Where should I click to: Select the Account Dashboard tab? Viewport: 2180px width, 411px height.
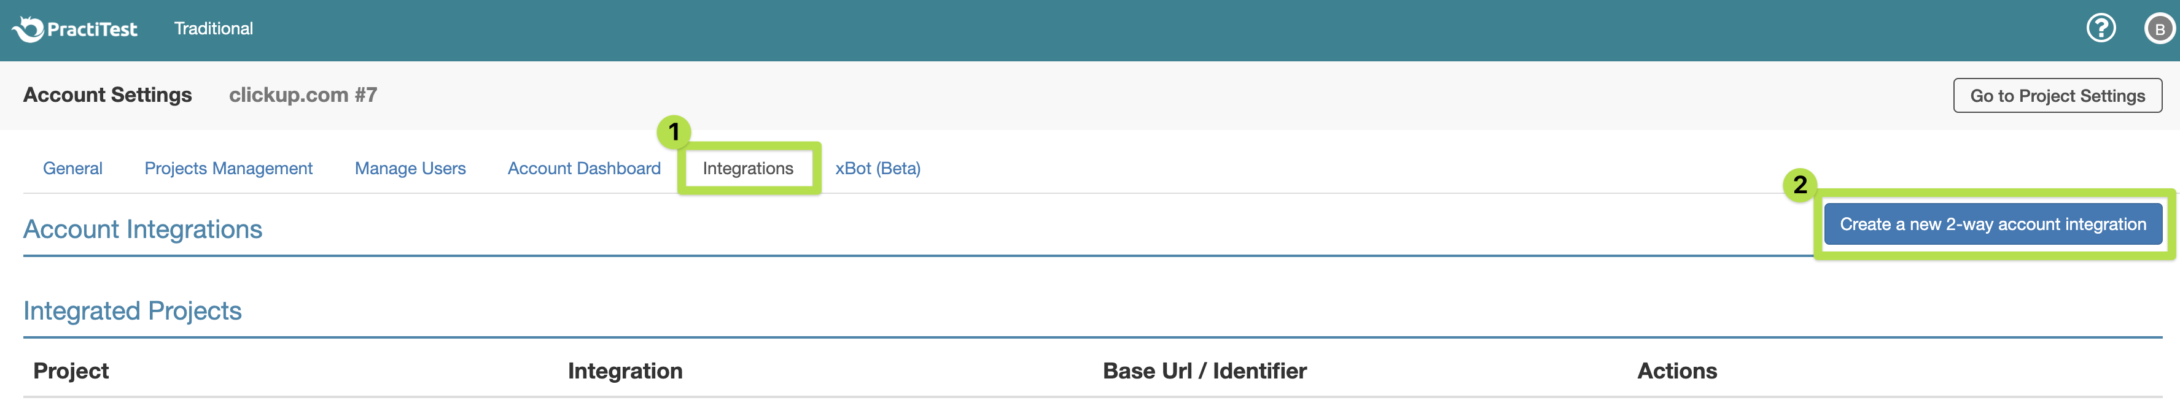[x=584, y=168]
